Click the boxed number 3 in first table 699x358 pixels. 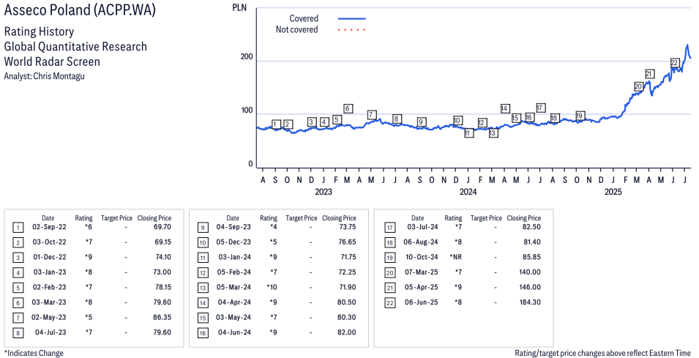[x=18, y=258]
